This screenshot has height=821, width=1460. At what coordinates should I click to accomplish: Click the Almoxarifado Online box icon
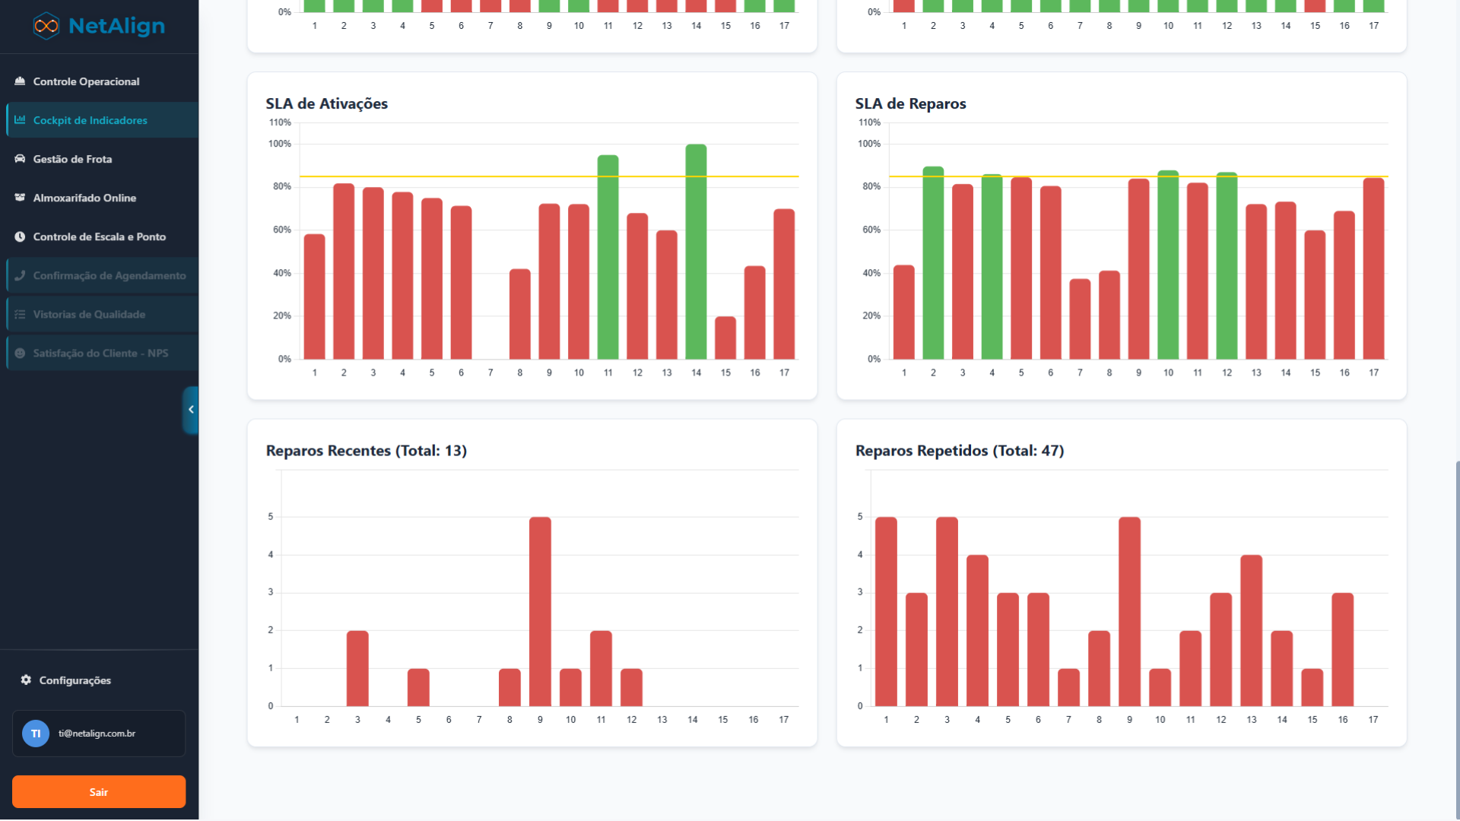click(x=20, y=198)
